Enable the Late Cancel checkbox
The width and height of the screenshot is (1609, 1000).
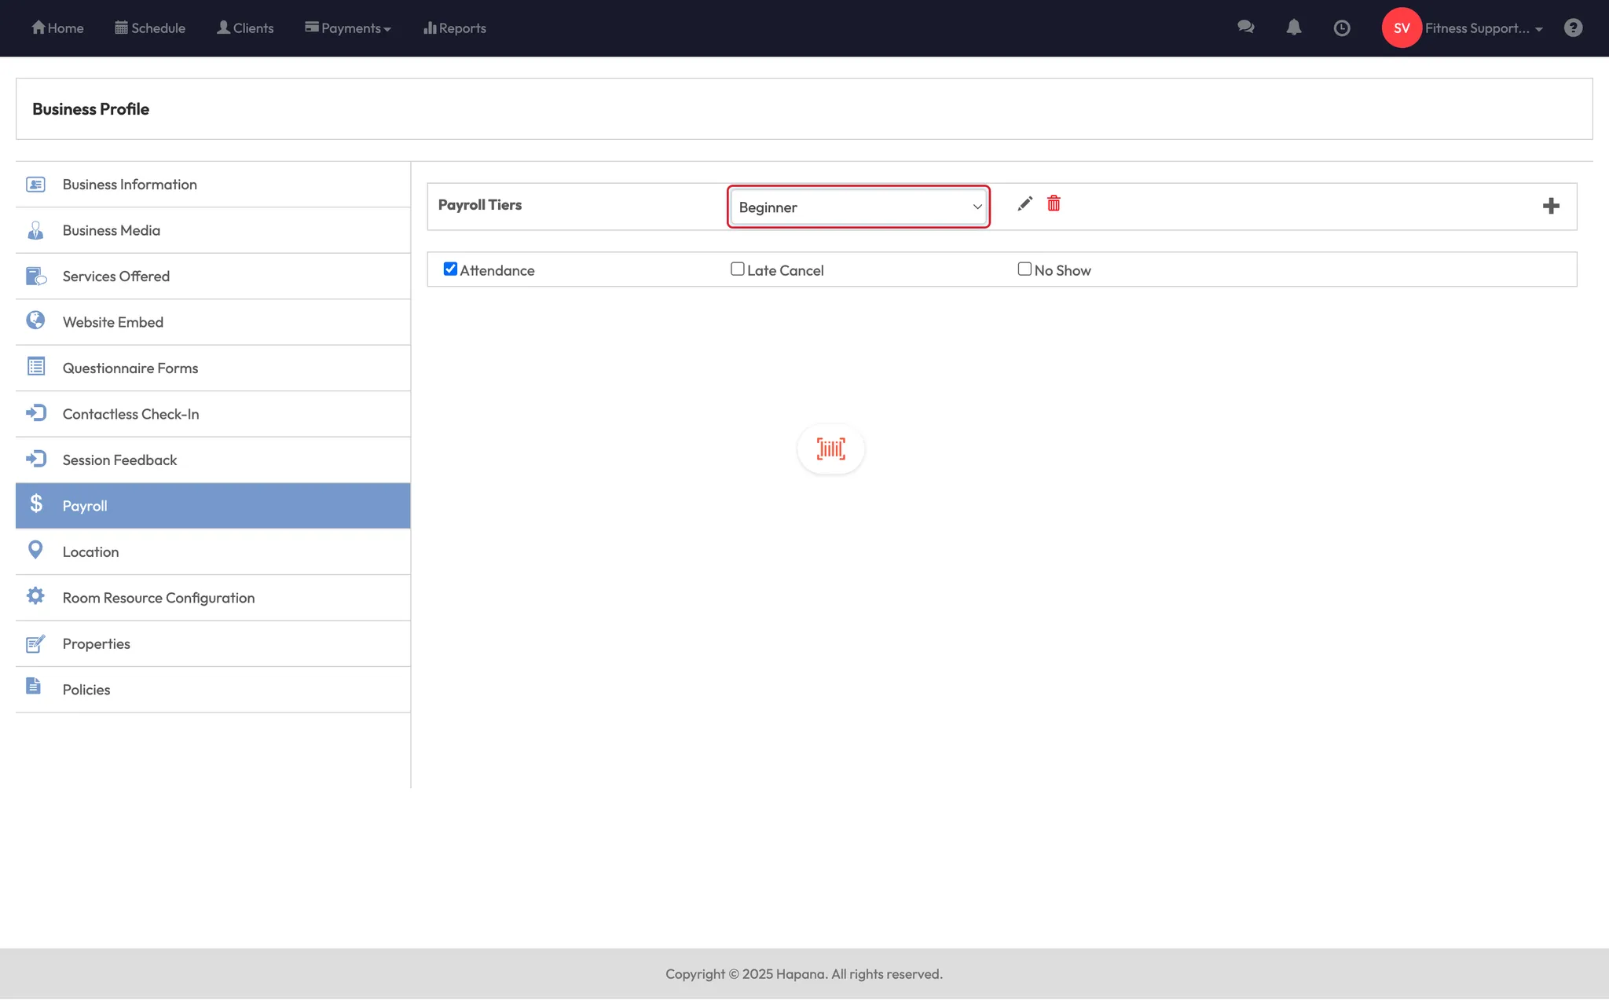click(737, 269)
